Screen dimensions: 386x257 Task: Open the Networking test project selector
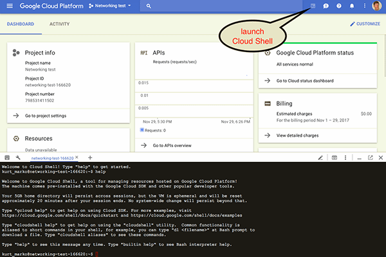pos(110,6)
